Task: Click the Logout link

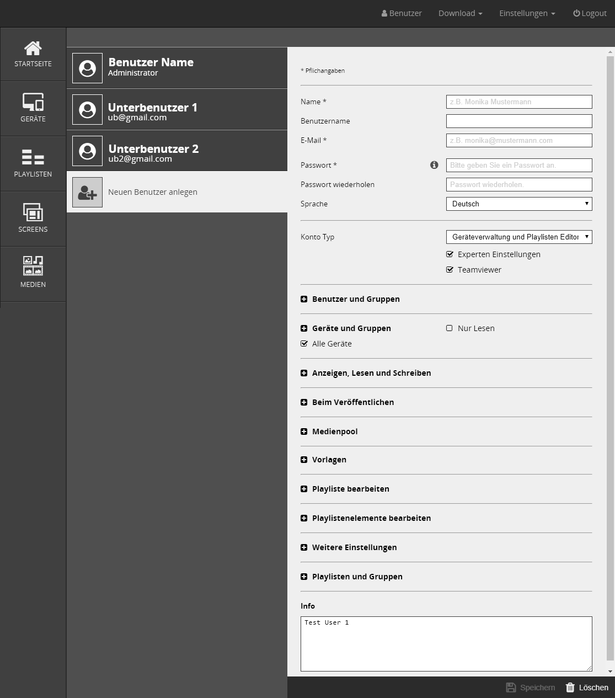Action: [x=590, y=13]
